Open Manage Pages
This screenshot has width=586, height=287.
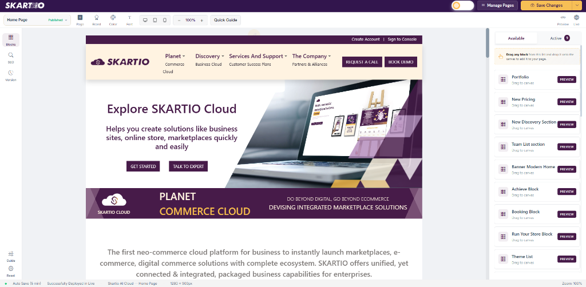[x=497, y=5]
